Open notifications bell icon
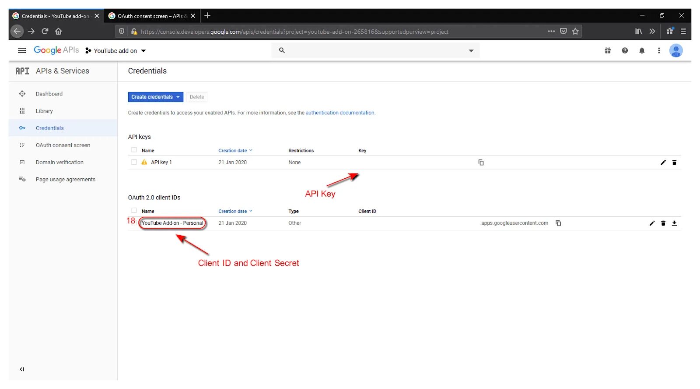 (x=642, y=50)
